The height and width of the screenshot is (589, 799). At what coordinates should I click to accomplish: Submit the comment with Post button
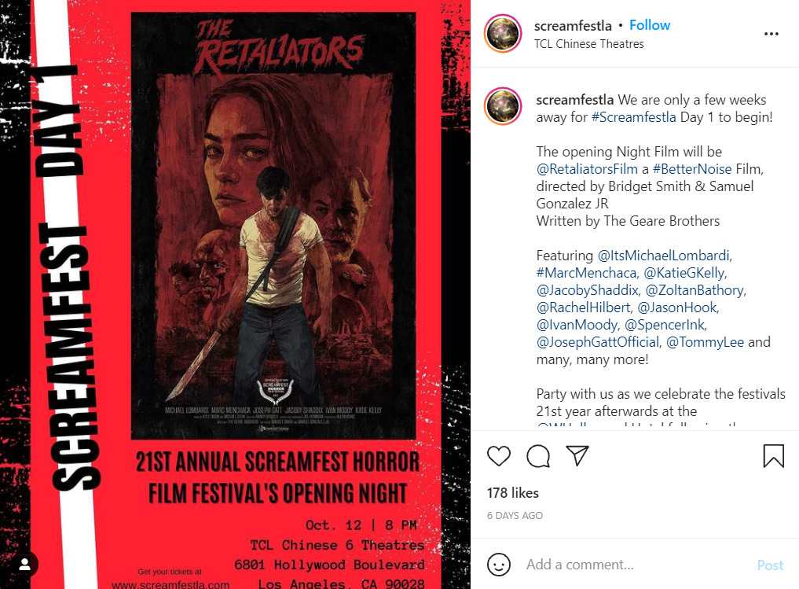(x=770, y=565)
